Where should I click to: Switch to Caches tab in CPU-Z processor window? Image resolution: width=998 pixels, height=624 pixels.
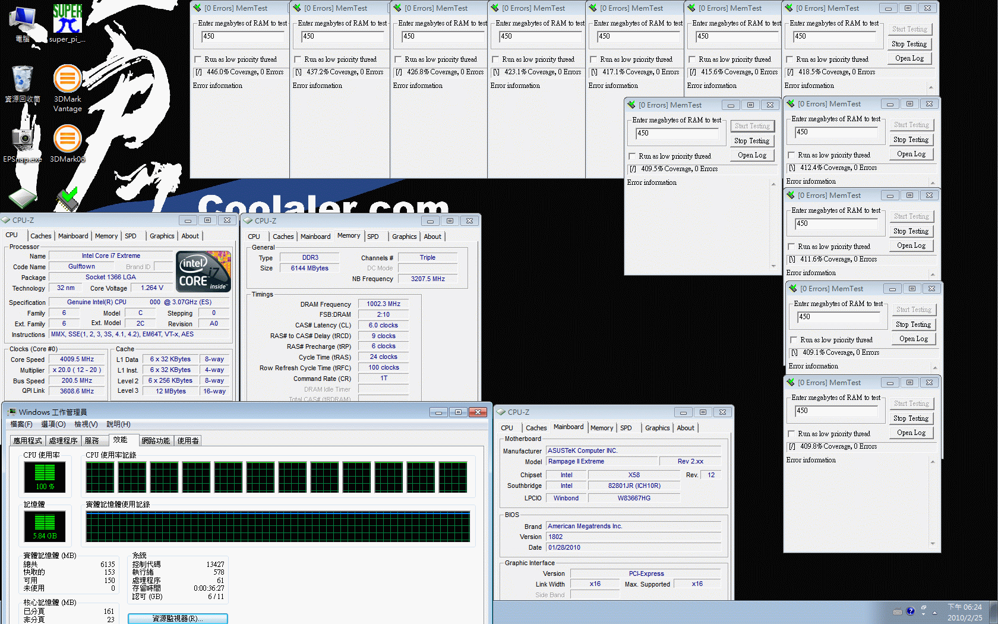pyautogui.click(x=41, y=236)
